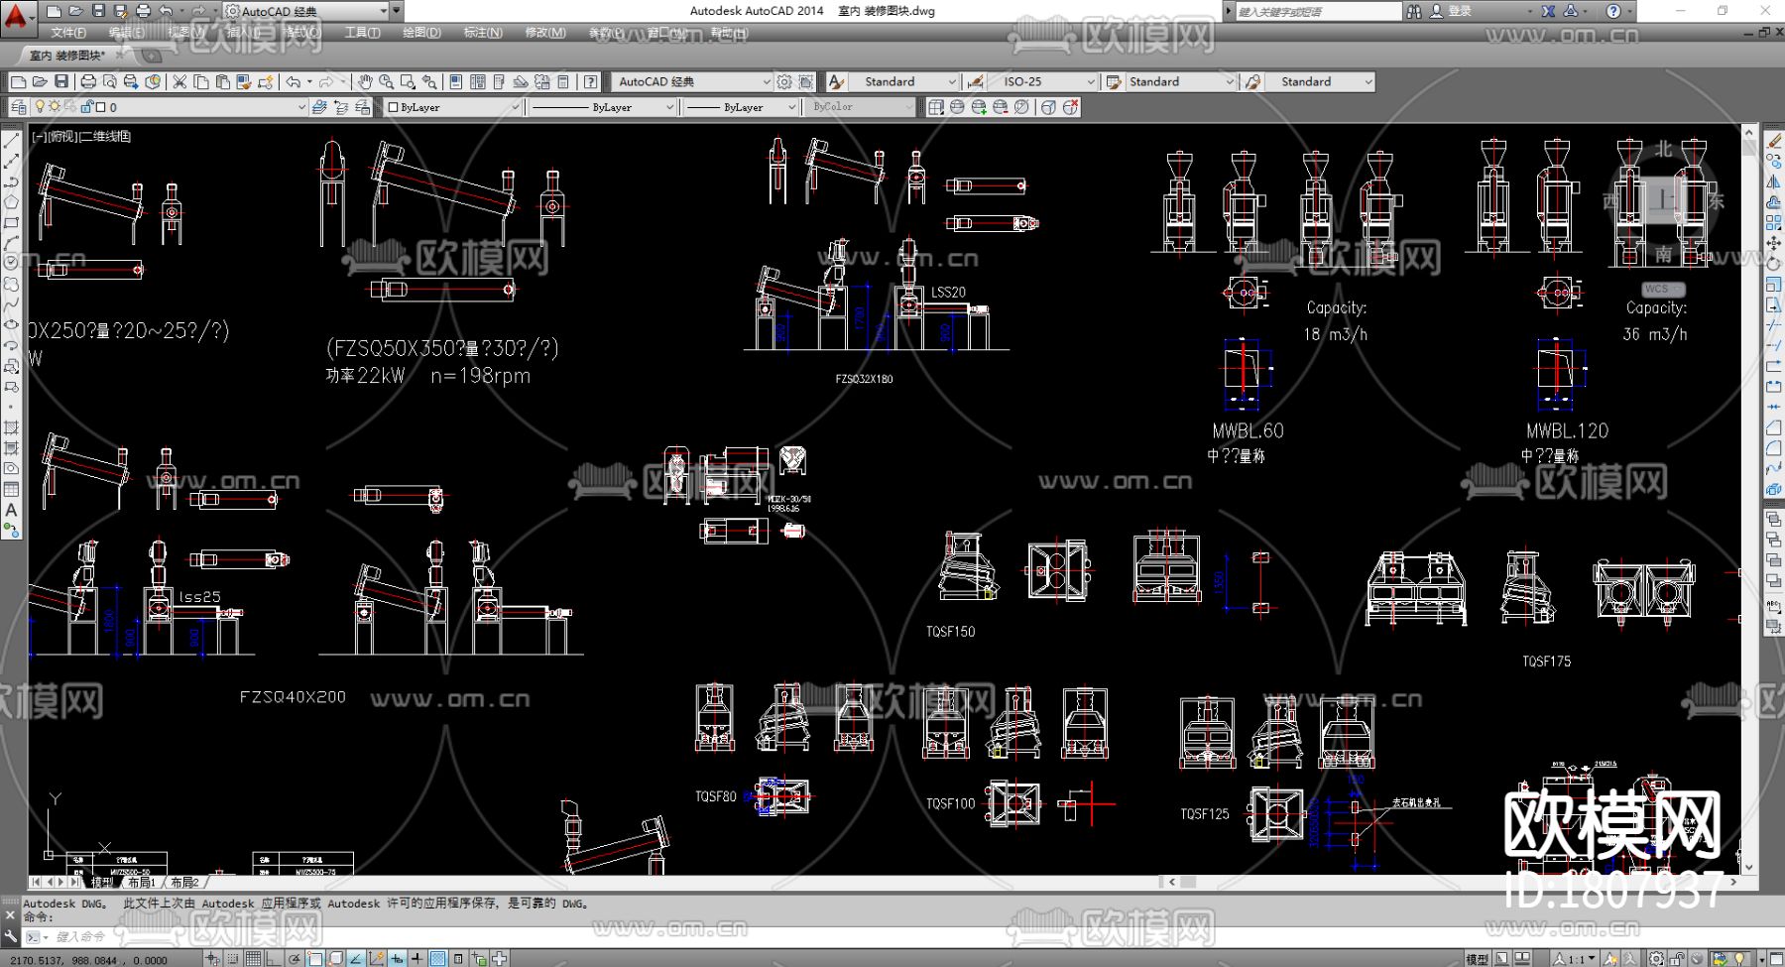Screen dimensions: 1785x967
Task: Open the ByLayer color control swatch
Action: (453, 107)
